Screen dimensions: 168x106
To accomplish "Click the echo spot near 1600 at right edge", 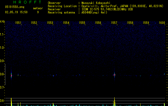I will click(164, 74).
